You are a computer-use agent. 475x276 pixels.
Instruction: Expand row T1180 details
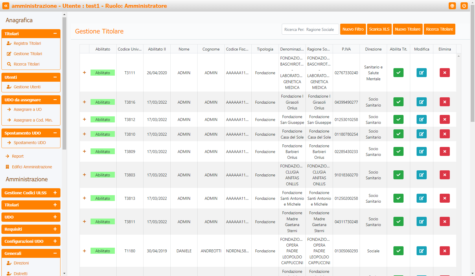84,251
